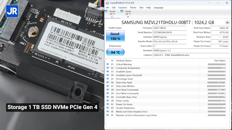Click Total Host Writes value 6776 GB
The width and height of the screenshot is (232, 130).
tap(220, 32)
